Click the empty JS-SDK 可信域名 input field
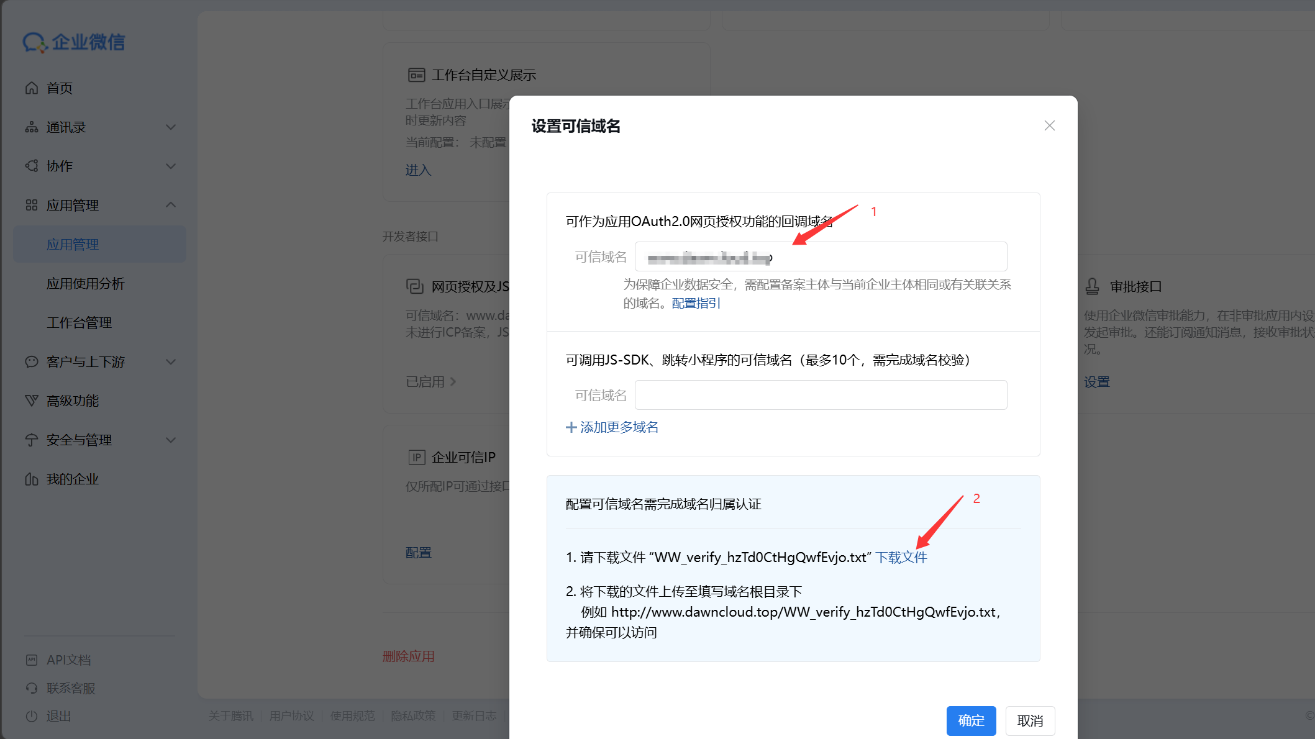 (x=821, y=395)
